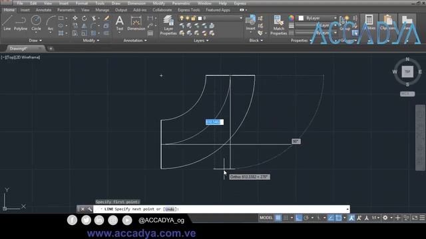Open status bar Workspace Switching gear

[x=385, y=218]
